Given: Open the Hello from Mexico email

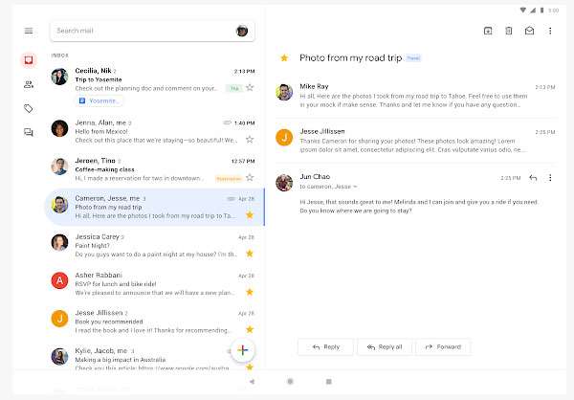Looking at the screenshot, I should (153, 131).
